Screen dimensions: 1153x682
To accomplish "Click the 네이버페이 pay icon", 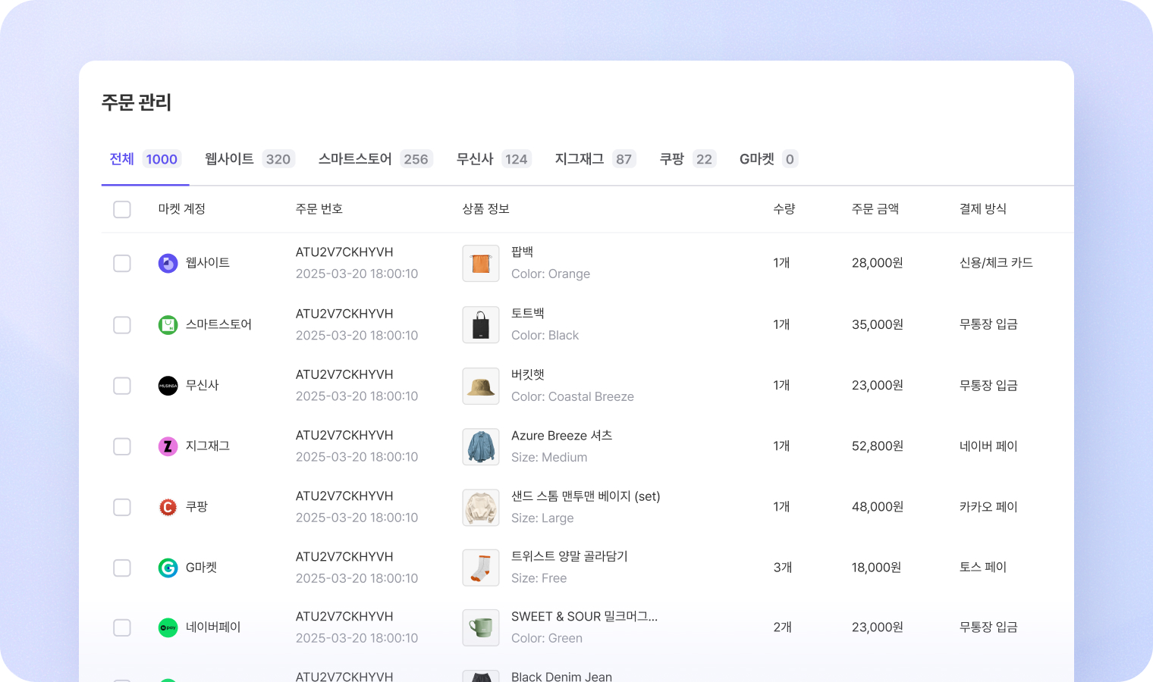I will pyautogui.click(x=168, y=627).
